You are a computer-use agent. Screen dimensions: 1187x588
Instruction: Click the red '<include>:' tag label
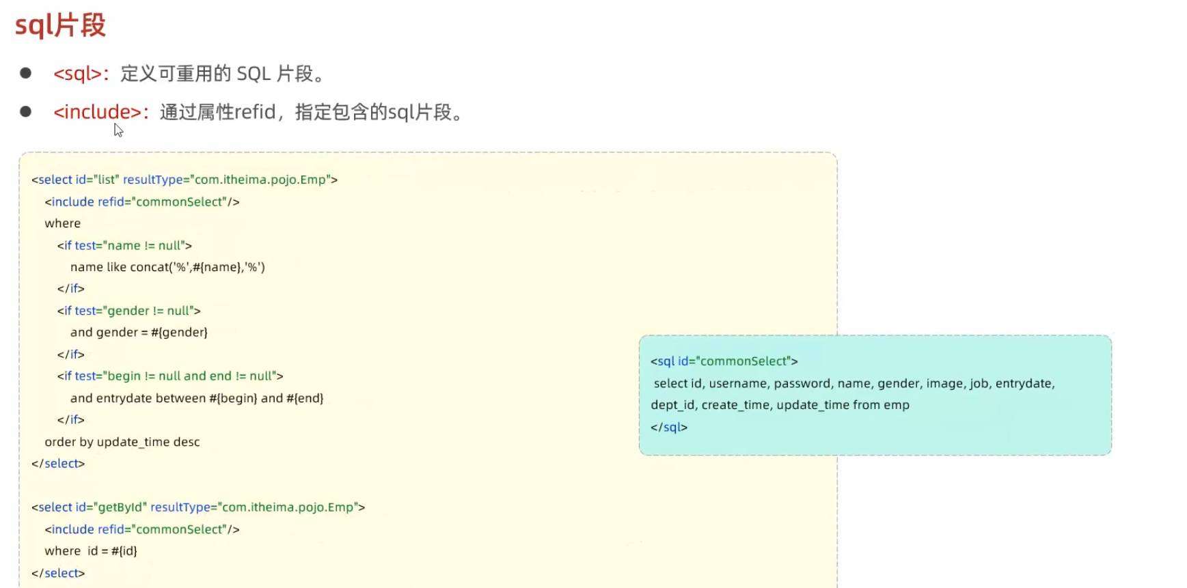(x=101, y=111)
